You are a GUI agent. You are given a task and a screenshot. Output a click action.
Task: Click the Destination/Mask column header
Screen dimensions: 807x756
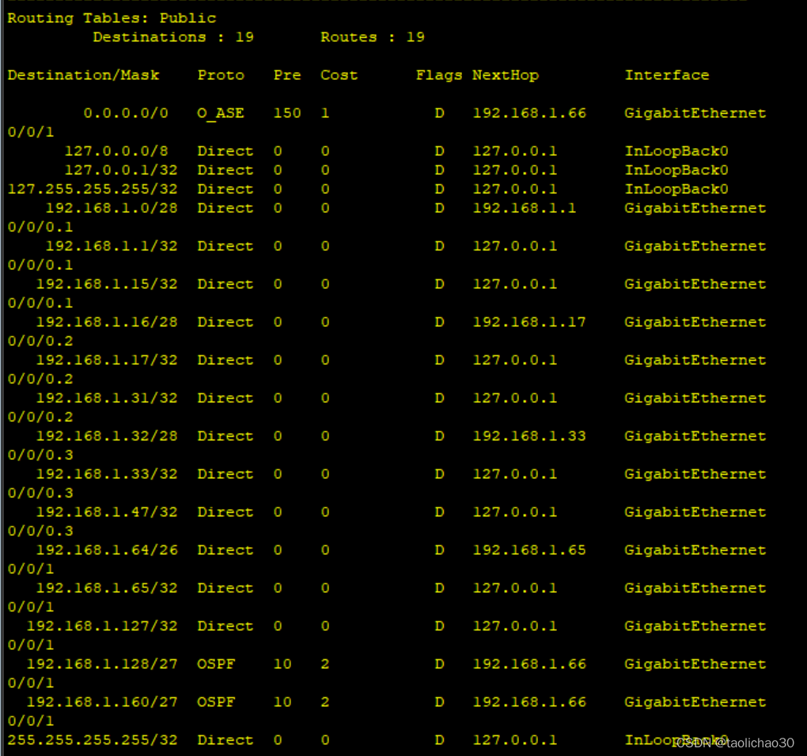tap(82, 74)
